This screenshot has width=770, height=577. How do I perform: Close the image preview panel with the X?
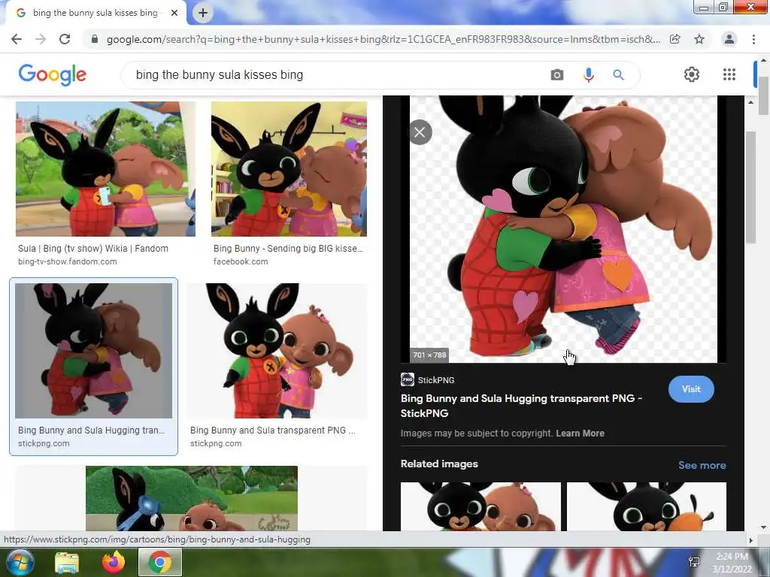[420, 132]
